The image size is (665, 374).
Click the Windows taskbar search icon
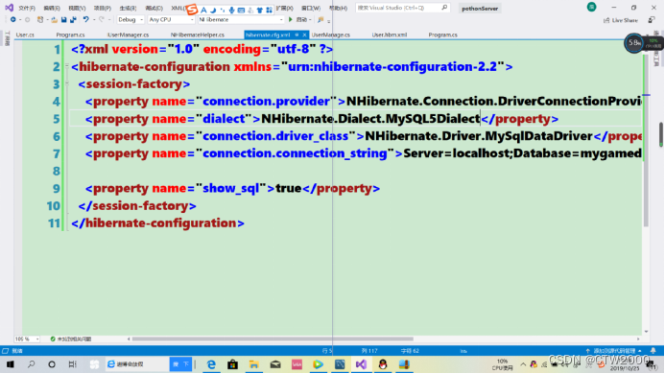pyautogui.click(x=31, y=364)
